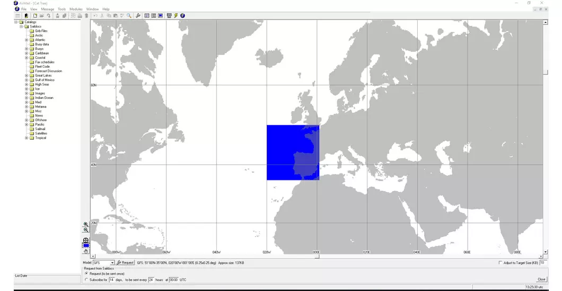
Task: Select the crosshair center map tool
Action: pyautogui.click(x=86, y=241)
